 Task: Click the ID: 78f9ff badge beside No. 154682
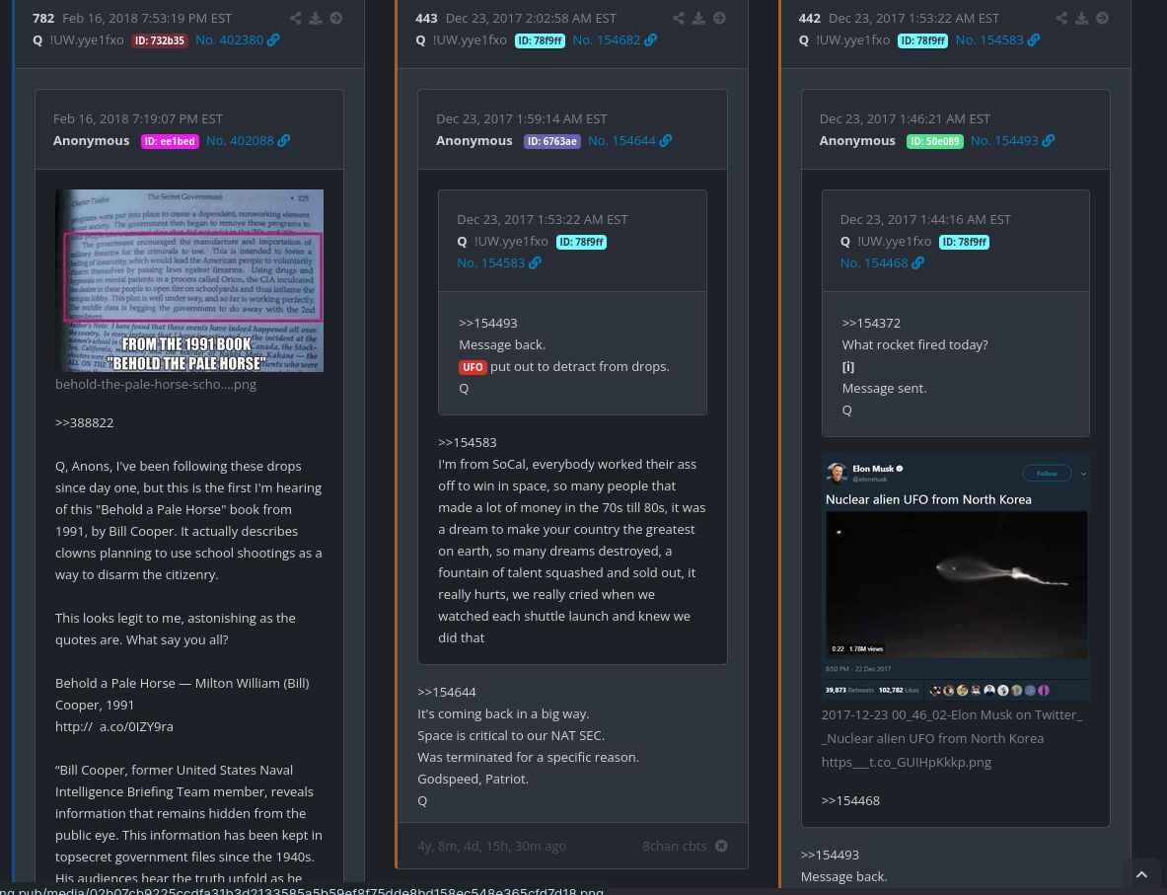540,40
